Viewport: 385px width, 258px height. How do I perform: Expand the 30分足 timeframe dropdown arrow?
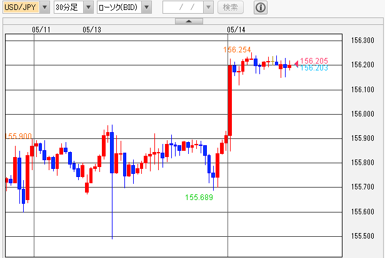point(88,7)
